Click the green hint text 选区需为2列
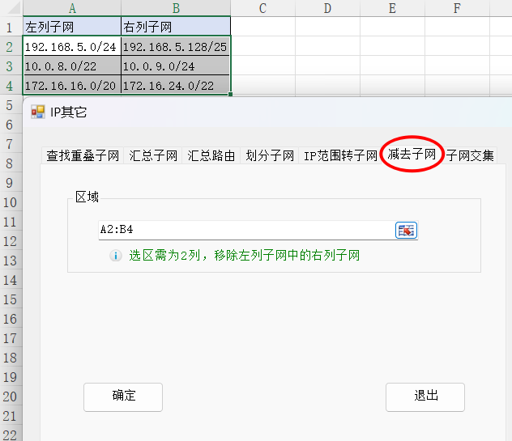The height and width of the screenshot is (441, 512). pos(164,255)
